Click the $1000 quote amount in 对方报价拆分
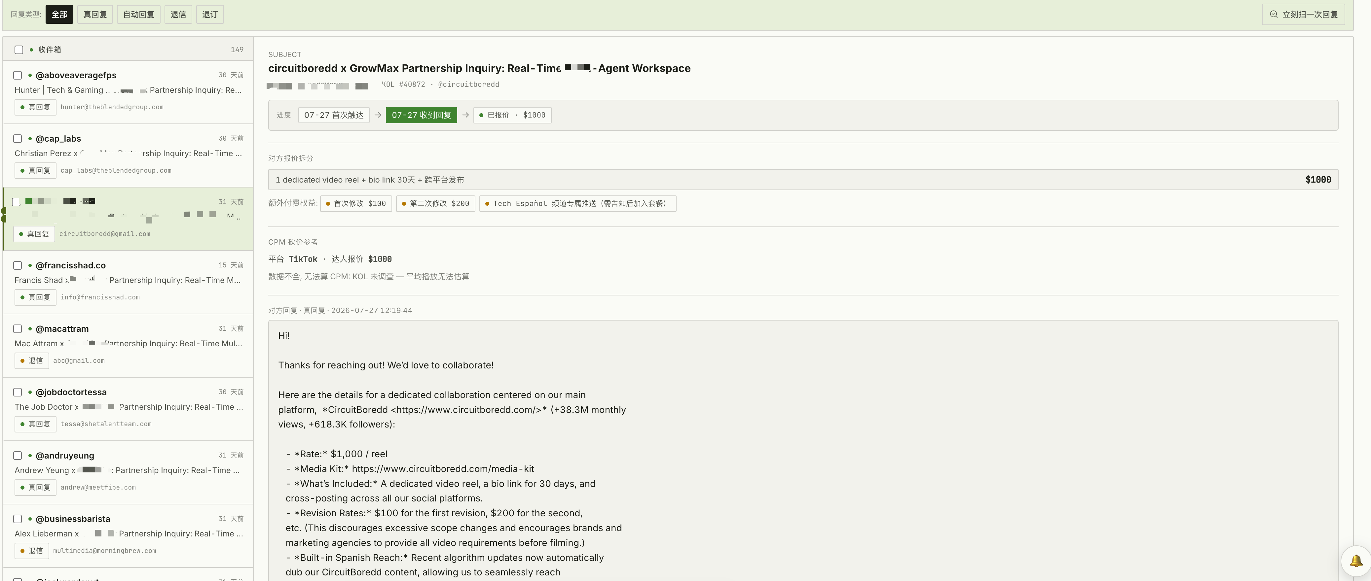 point(1318,180)
